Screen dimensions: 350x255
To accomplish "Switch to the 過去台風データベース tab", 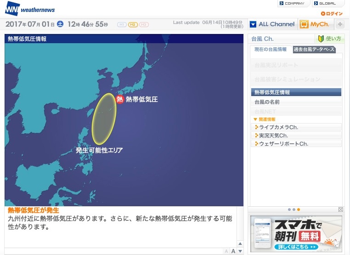I will pos(314,50).
